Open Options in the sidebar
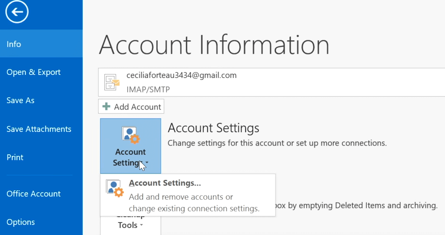The width and height of the screenshot is (445, 235). [41, 222]
